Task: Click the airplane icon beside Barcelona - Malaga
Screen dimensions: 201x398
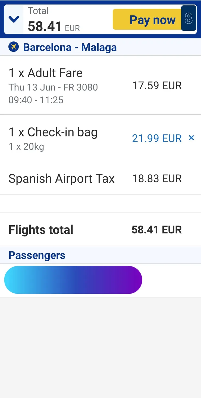Action: [x=14, y=47]
